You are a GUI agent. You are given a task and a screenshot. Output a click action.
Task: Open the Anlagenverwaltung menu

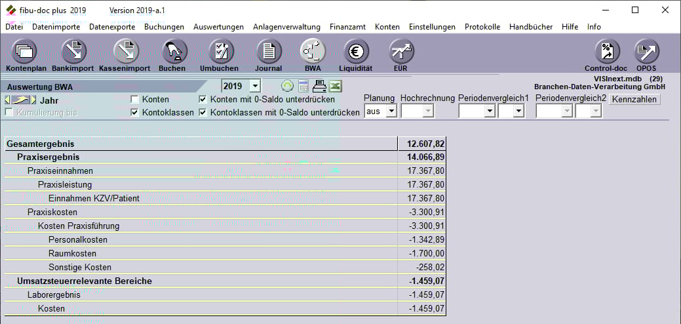pyautogui.click(x=286, y=27)
